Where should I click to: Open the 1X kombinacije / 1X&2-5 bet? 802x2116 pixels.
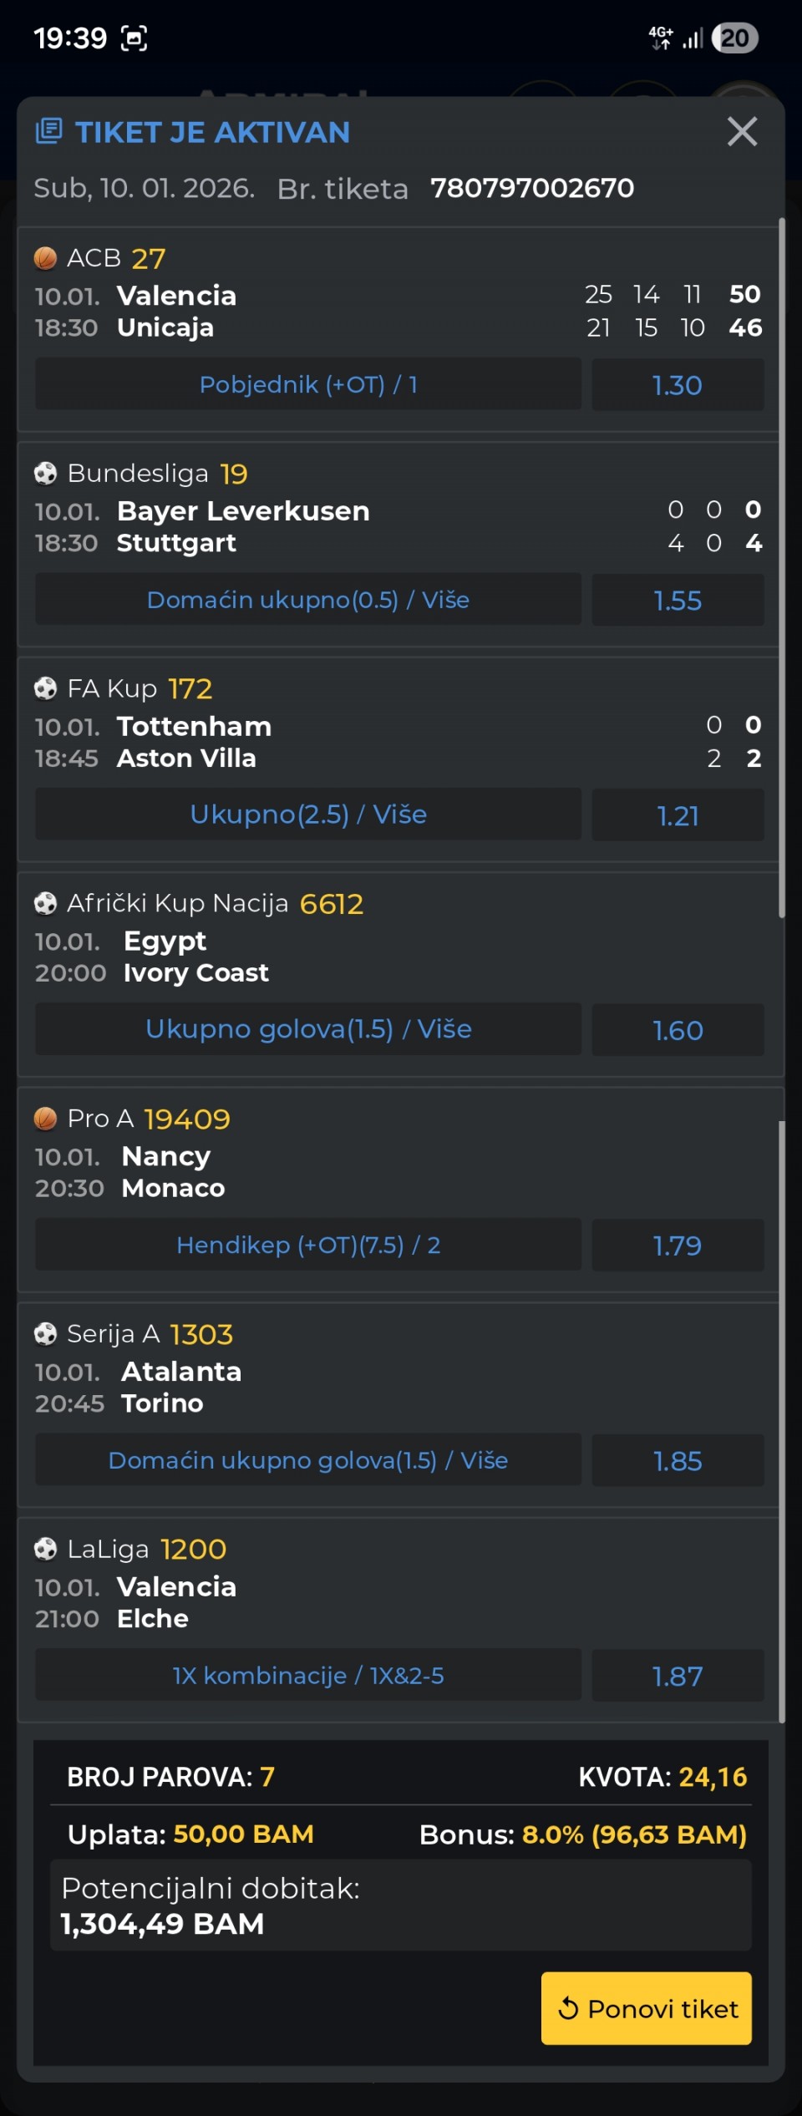307,1676
